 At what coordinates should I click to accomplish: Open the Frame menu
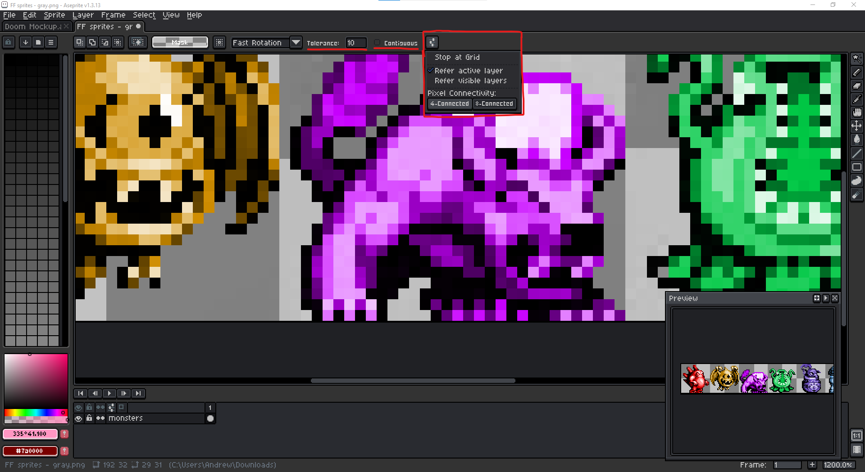113,15
